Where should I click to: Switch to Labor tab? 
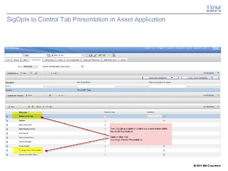click(x=60, y=60)
